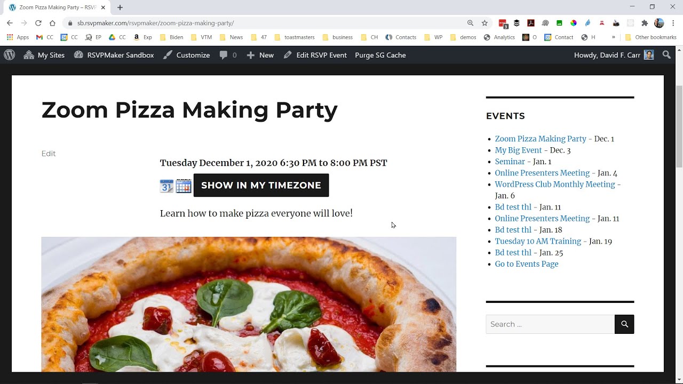The height and width of the screenshot is (384, 683).
Task: Click Purge SG Cache
Action: coord(380,55)
